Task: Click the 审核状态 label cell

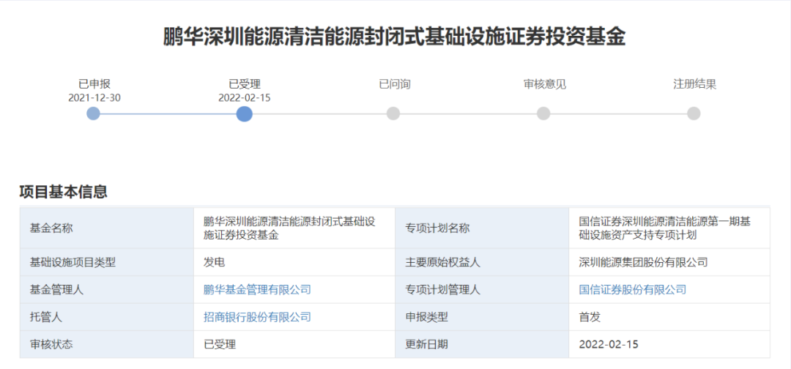Action: pos(106,344)
